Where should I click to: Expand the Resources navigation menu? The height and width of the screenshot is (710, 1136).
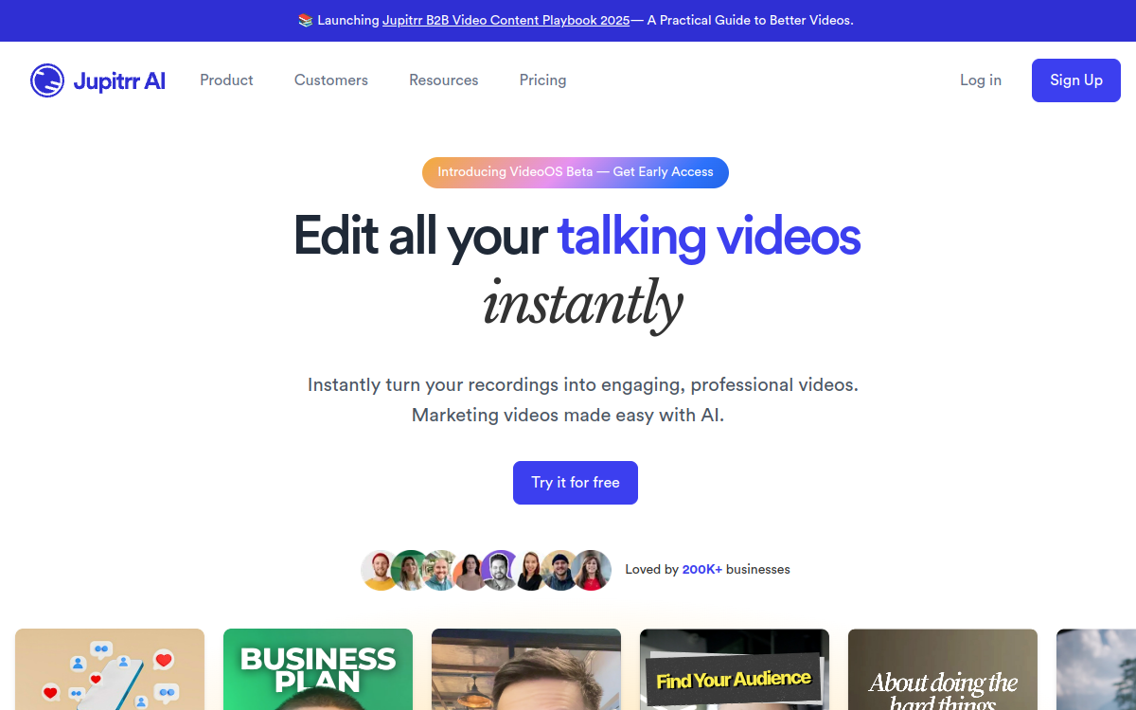coord(443,80)
